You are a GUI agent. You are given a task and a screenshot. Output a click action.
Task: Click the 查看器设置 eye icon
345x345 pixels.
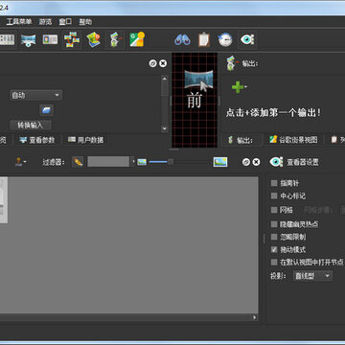(276, 162)
